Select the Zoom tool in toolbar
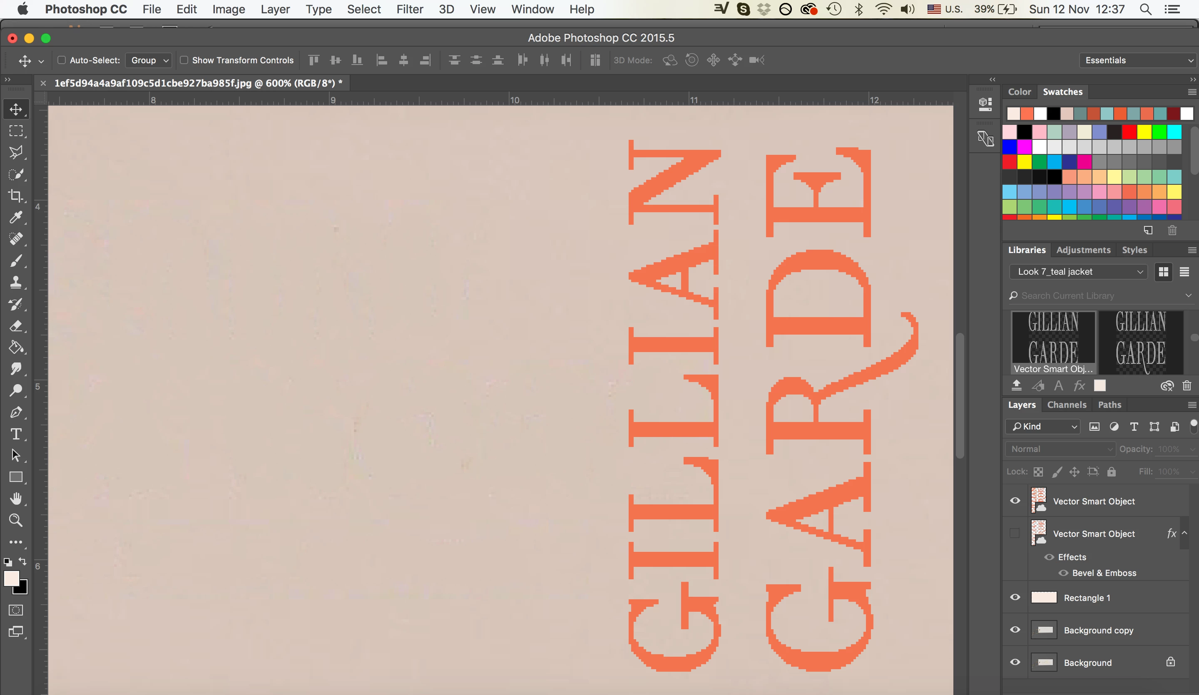 click(16, 520)
